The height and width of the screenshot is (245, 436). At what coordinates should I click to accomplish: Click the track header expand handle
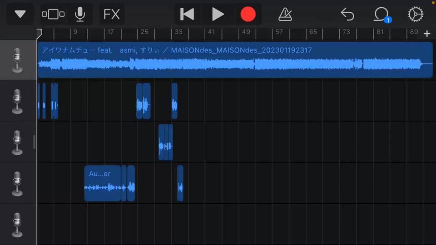pos(34,142)
